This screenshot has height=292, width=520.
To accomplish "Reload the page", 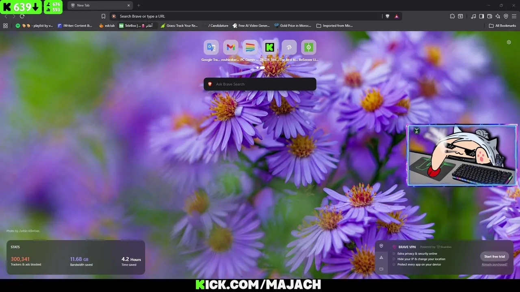I will click(22, 16).
